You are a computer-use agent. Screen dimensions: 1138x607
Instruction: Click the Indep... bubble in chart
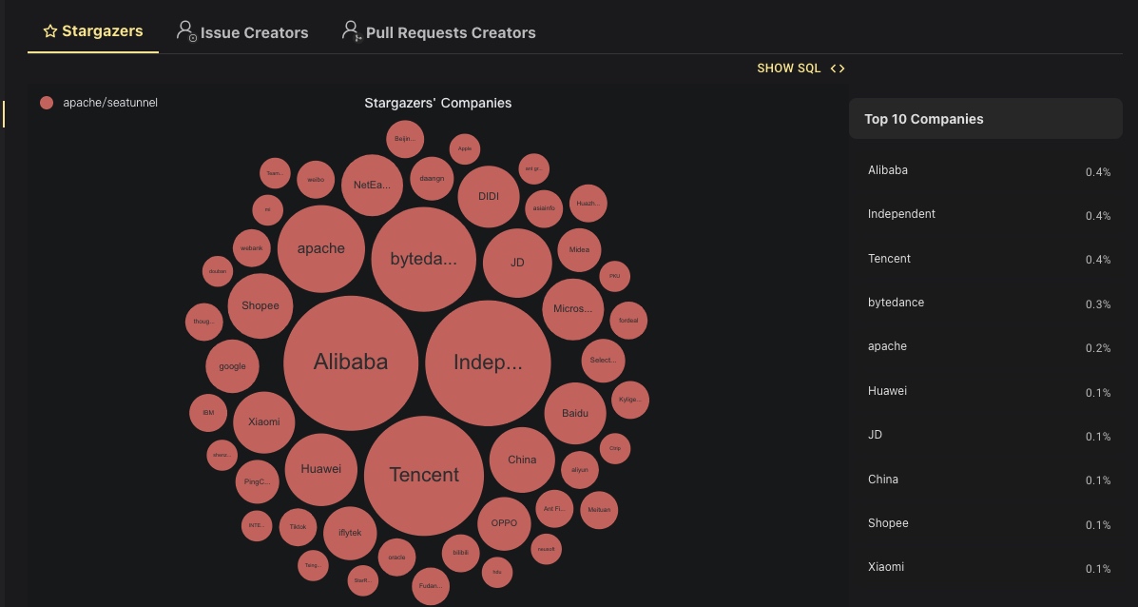coord(488,362)
